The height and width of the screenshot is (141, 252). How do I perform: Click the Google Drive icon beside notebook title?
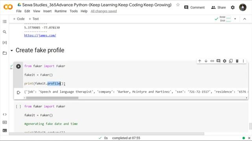click(19, 5)
